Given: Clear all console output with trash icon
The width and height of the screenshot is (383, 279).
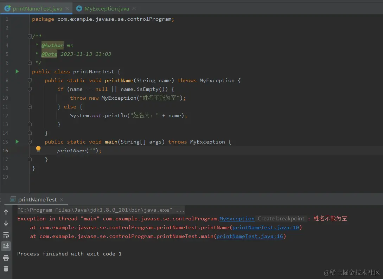Looking at the screenshot, I should [6, 268].
